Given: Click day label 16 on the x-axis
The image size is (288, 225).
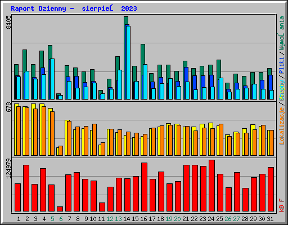Looking at the screenshot, I should coord(143,219).
